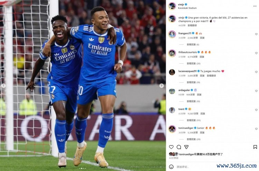
Task: Share post via paper plane icon
Action: click(186, 147)
